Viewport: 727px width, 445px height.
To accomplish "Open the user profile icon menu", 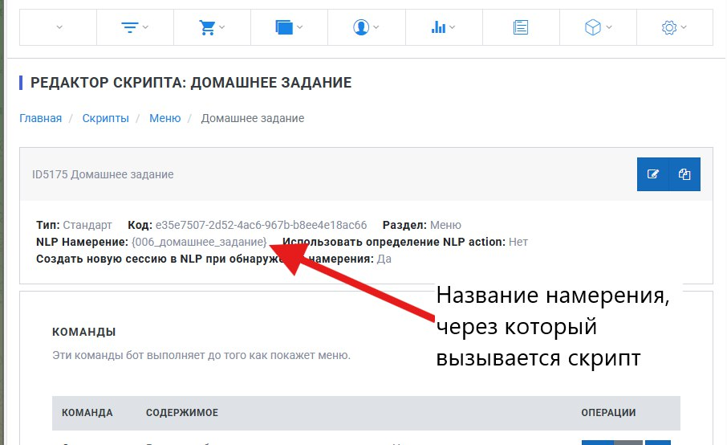I will point(360,27).
